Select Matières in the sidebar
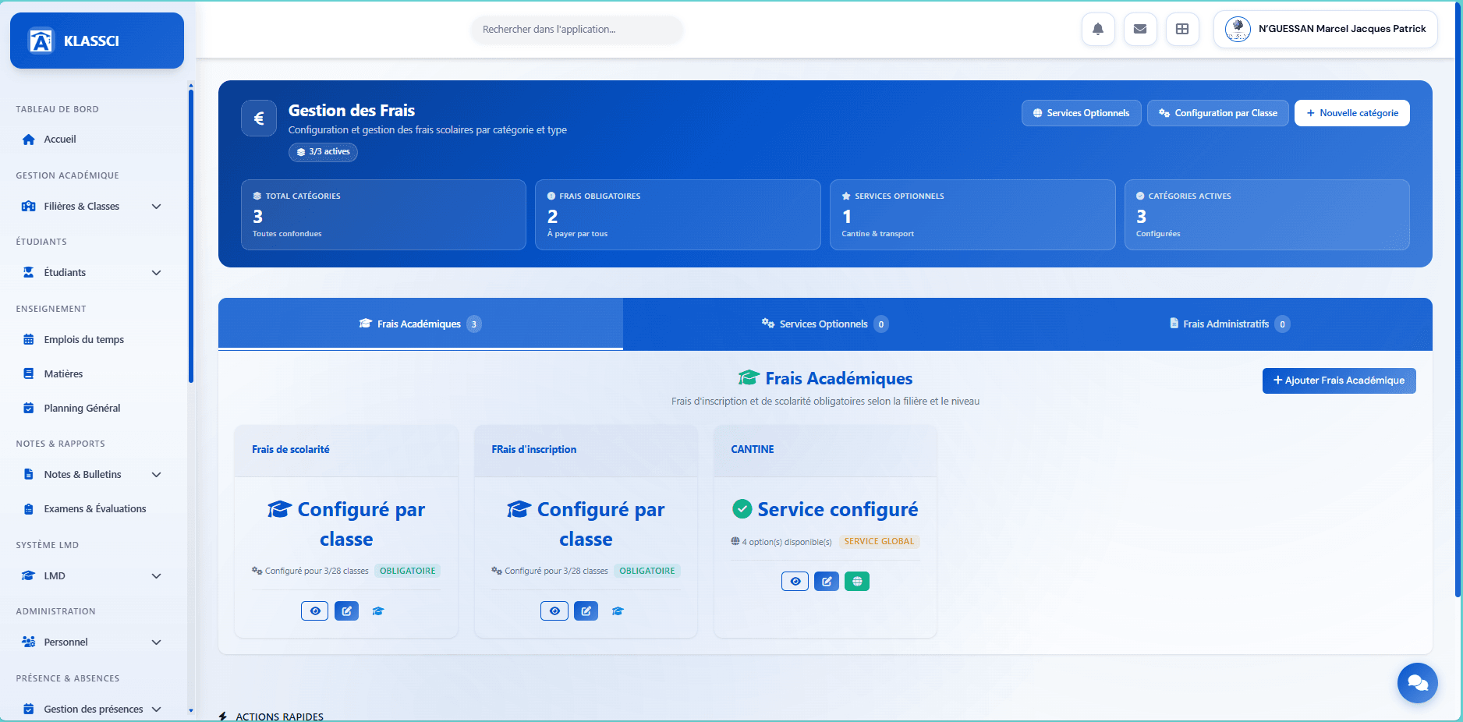 pos(64,373)
